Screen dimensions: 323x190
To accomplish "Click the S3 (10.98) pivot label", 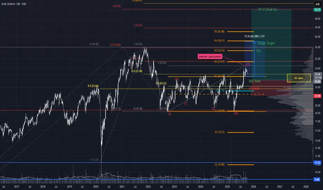I will point(219,164).
